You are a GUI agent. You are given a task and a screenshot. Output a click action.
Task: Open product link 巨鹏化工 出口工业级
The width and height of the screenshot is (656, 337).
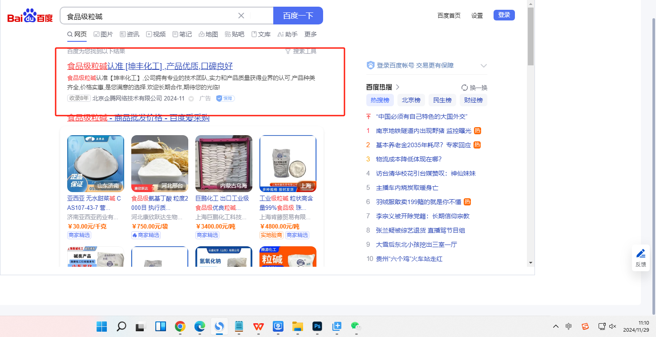click(x=222, y=203)
